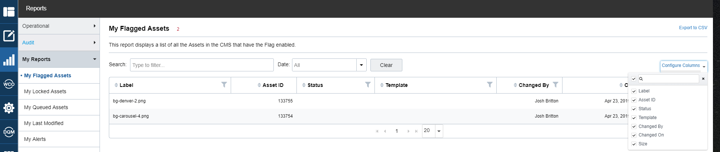Select My Locked Assets report
Image resolution: width=720 pixels, height=152 pixels.
coord(59,91)
